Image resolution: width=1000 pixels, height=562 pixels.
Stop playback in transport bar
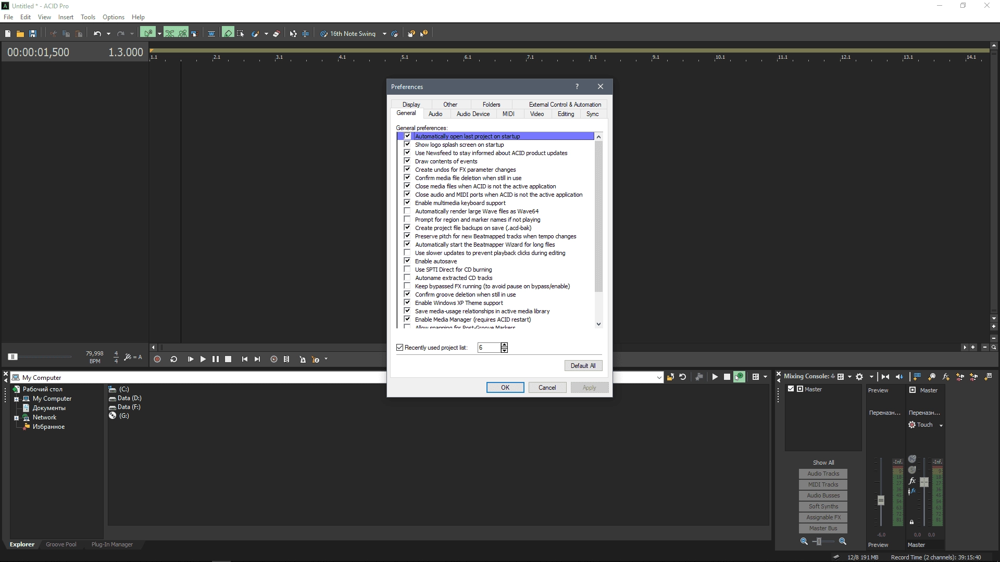[x=228, y=360]
